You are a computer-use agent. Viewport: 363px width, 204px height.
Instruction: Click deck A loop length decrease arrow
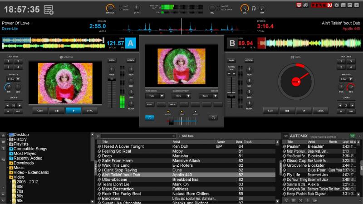point(7,106)
